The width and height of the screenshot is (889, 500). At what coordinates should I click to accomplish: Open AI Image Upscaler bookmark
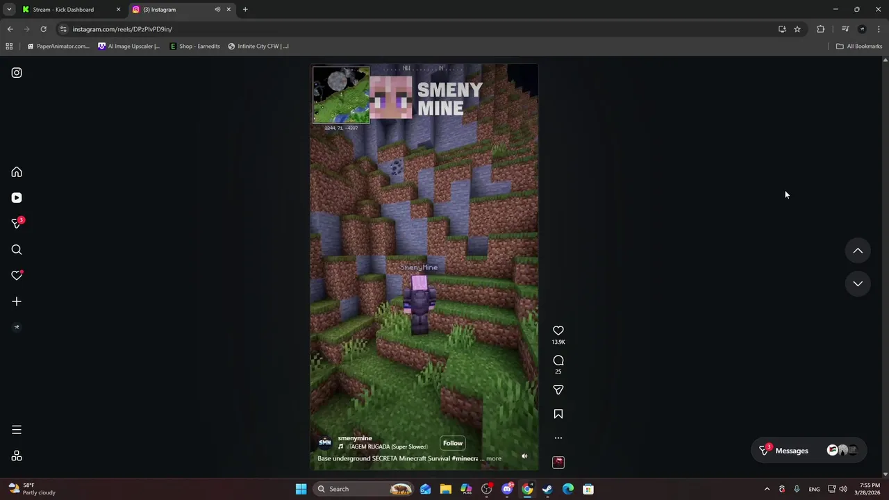coord(129,47)
